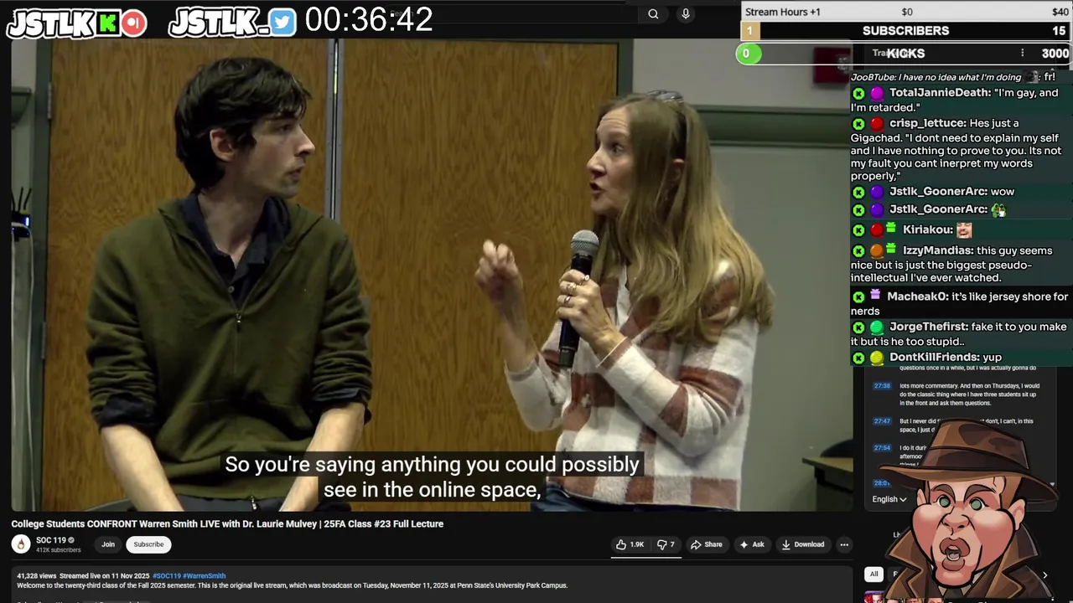Click the chips row right arrow chevron
This screenshot has height=603, width=1073.
pyautogui.click(x=1044, y=575)
